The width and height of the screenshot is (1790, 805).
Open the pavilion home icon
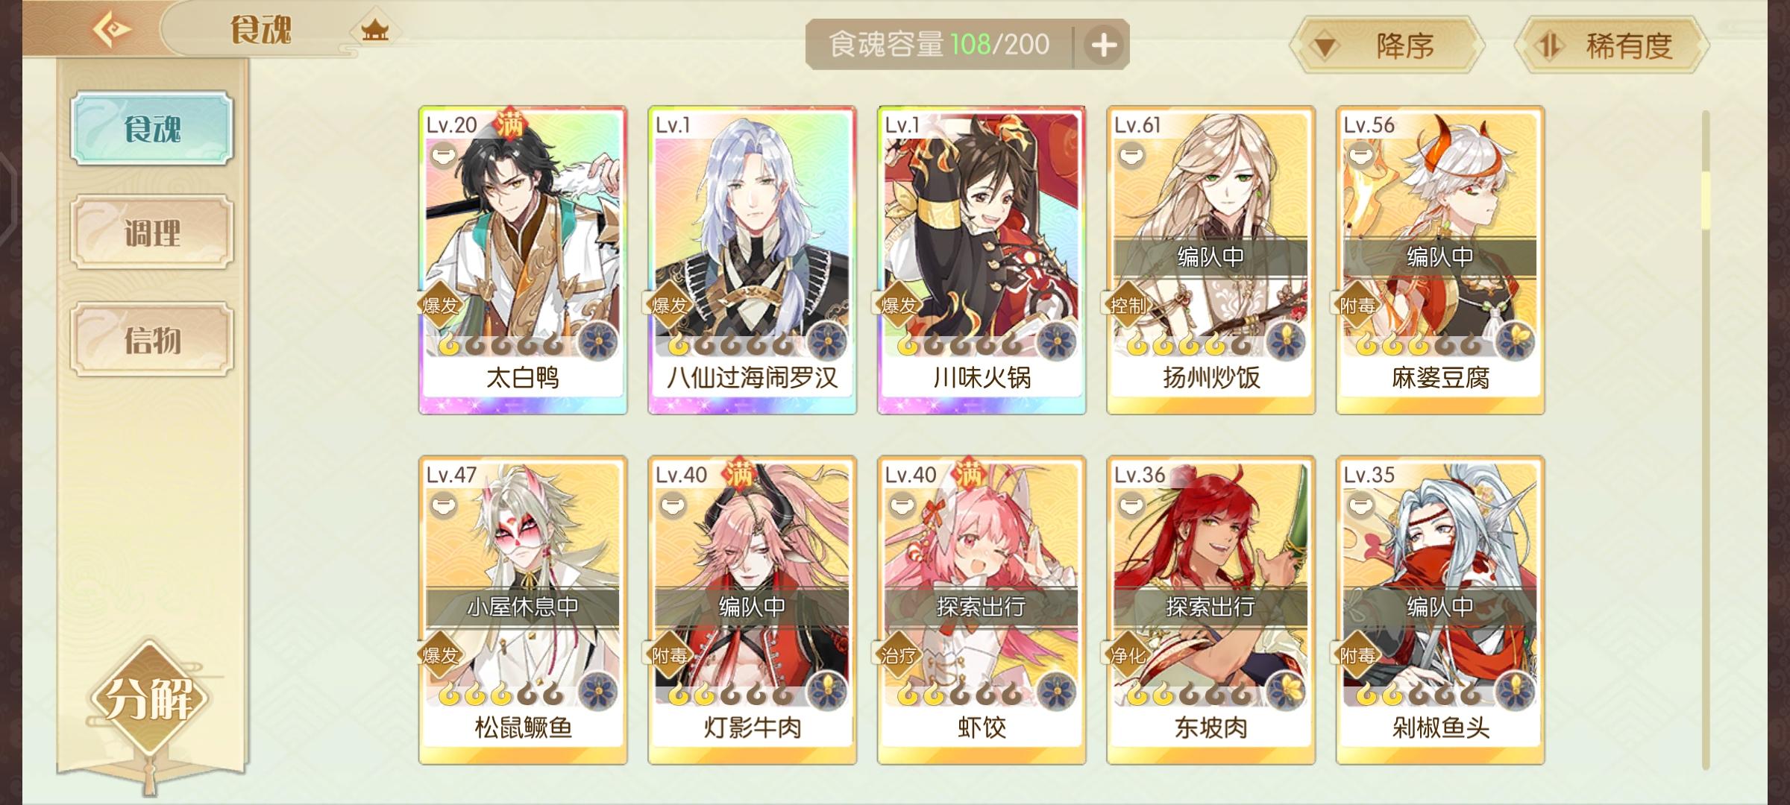pyautogui.click(x=374, y=31)
